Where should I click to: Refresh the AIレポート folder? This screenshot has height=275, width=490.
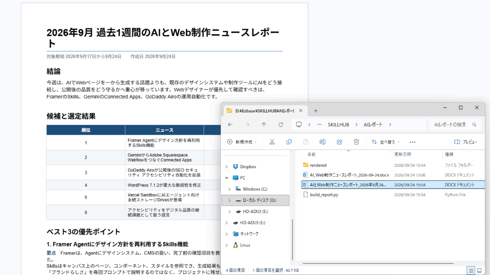pyautogui.click(x=281, y=125)
